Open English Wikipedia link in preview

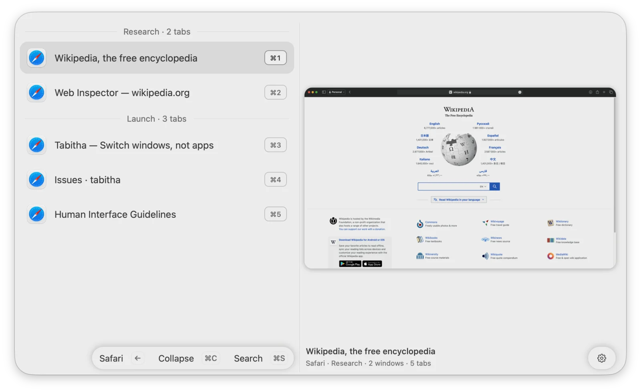[x=434, y=124]
